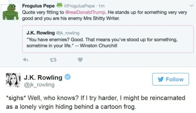
Task: Click the reincarnated reply tweet text
Action: pos(96,102)
